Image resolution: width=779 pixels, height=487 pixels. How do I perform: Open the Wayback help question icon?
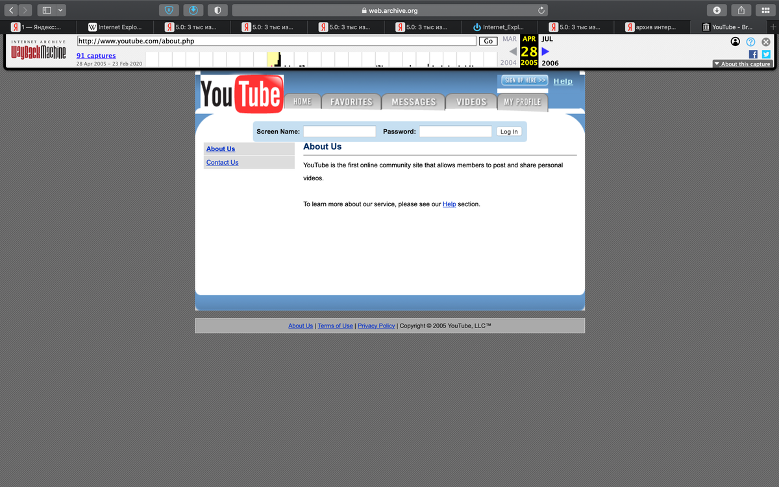[x=750, y=42]
